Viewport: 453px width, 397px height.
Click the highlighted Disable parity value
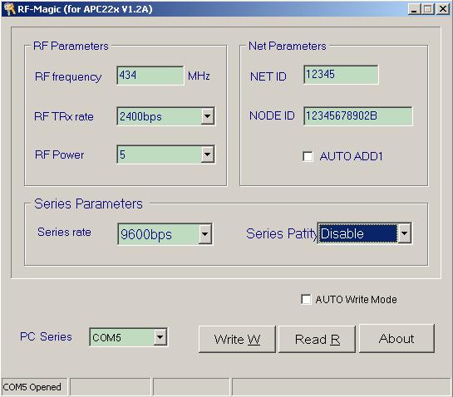tap(358, 233)
